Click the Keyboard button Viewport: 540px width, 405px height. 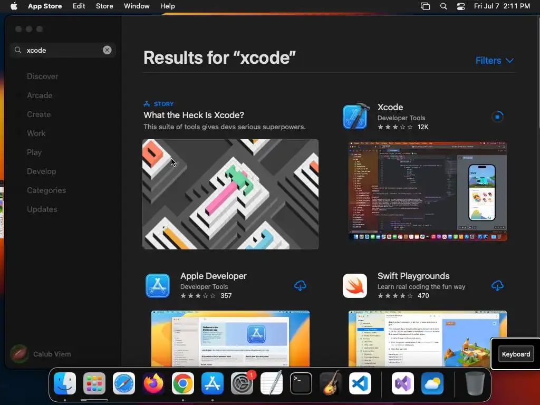(516, 354)
